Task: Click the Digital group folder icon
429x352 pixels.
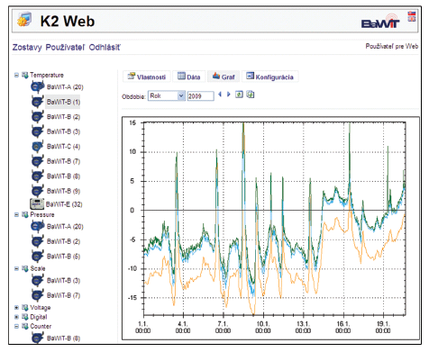Action: click(x=25, y=317)
